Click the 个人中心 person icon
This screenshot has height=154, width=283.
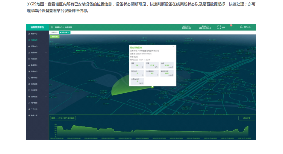click(x=29, y=109)
